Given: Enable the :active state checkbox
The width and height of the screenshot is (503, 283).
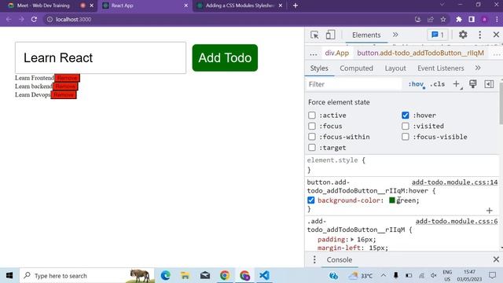Looking at the screenshot, I should point(312,116).
